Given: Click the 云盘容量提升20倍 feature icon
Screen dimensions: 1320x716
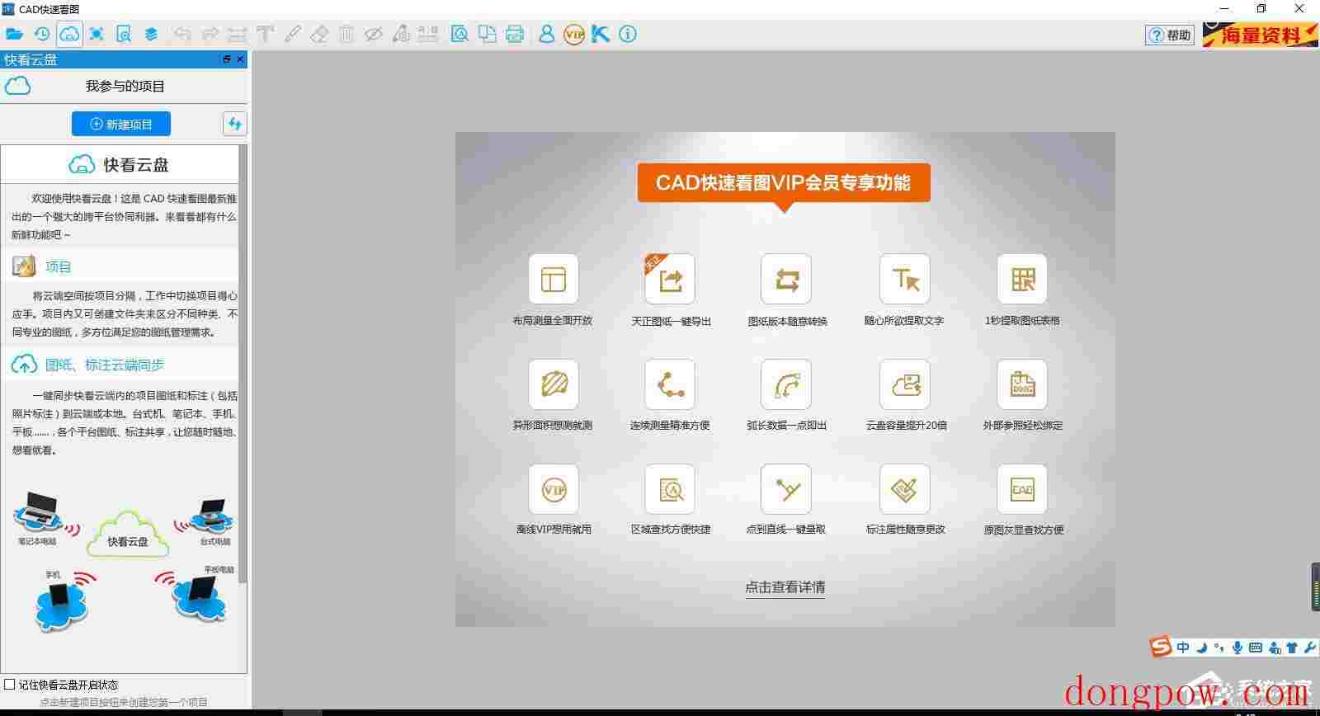Looking at the screenshot, I should tap(905, 384).
